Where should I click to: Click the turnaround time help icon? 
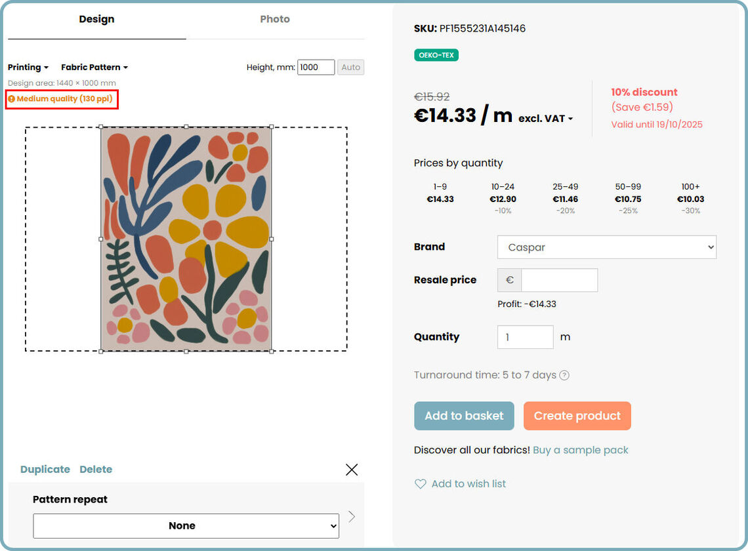[x=564, y=375]
